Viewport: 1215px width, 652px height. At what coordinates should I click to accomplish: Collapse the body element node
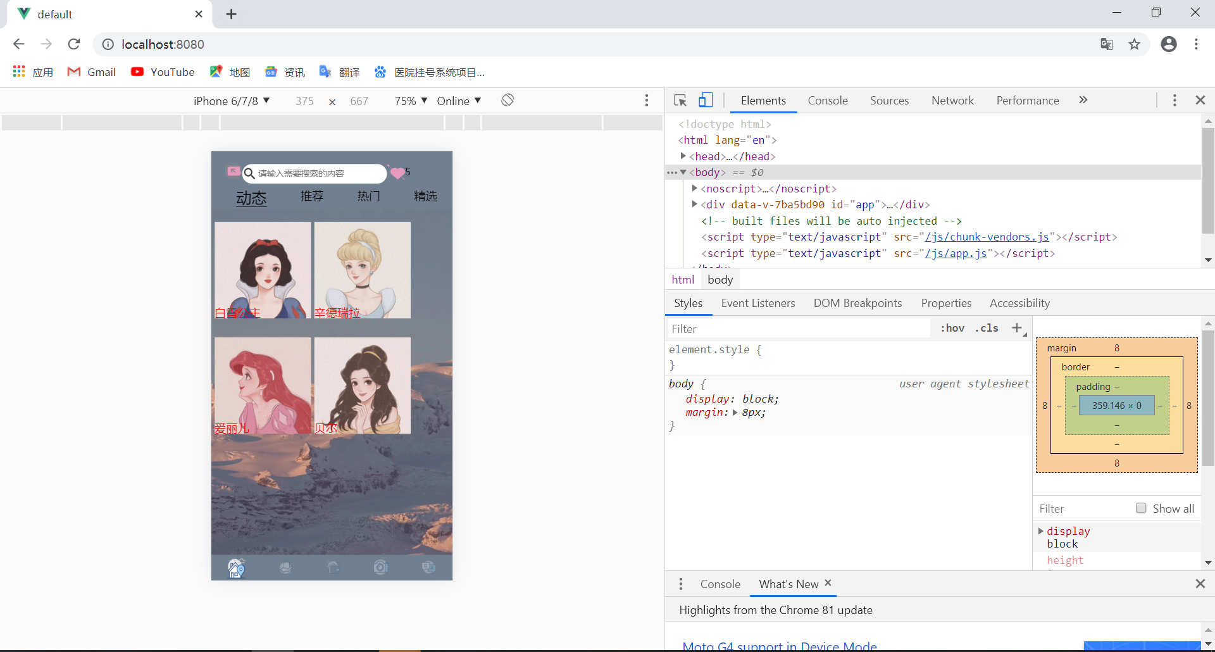[683, 172]
